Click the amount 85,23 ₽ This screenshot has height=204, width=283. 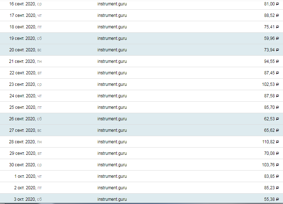pyautogui.click(x=272, y=188)
